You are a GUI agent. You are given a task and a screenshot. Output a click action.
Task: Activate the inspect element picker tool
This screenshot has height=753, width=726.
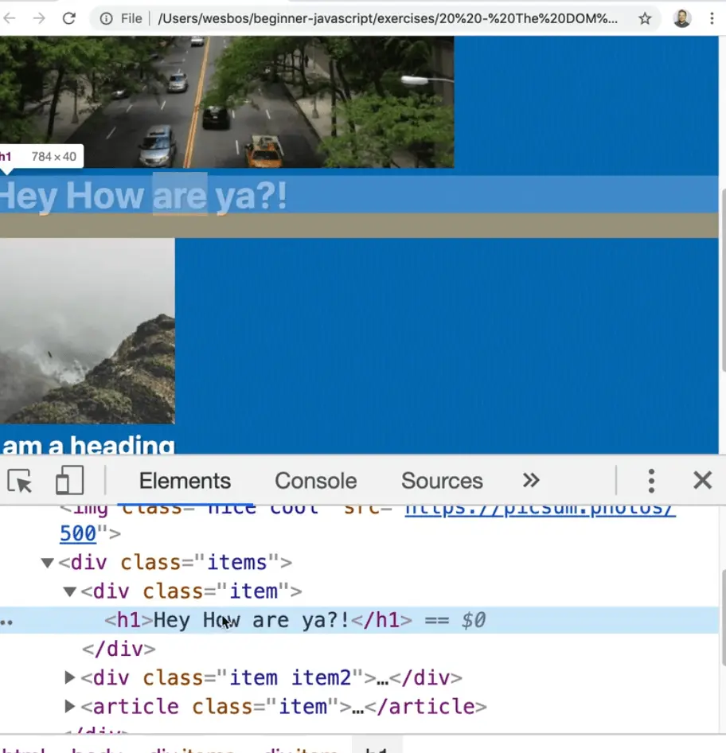pyautogui.click(x=20, y=481)
